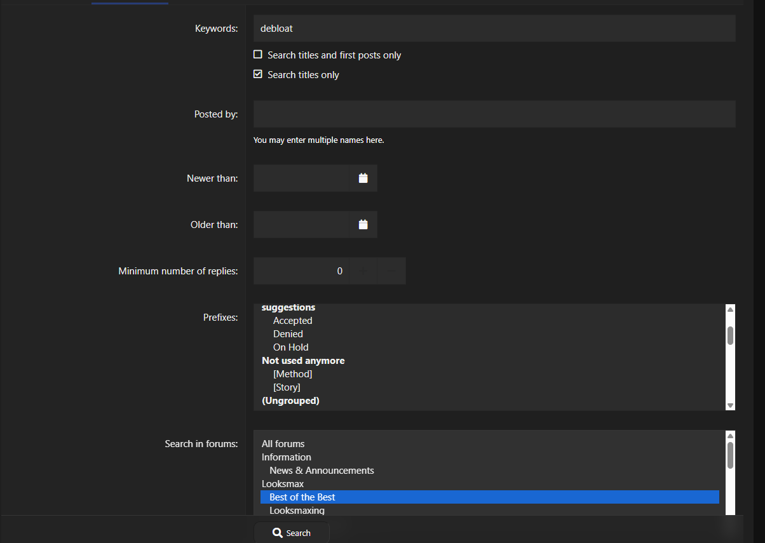Increase minimum number of replies
The width and height of the screenshot is (765, 543).
coord(363,271)
